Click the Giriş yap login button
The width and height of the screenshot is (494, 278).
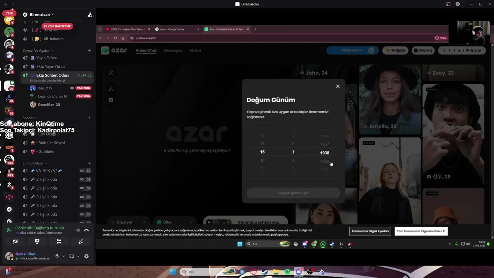point(462,51)
